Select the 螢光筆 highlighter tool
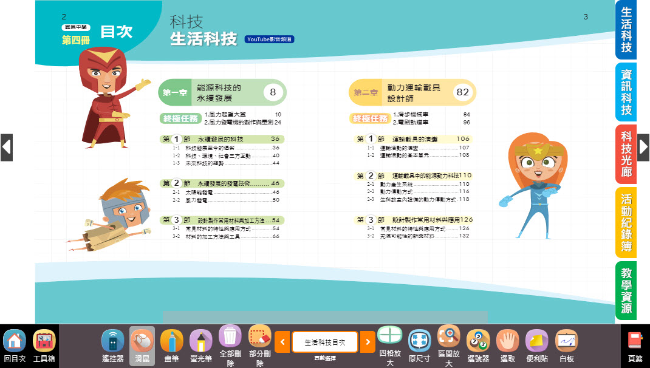Screen dimensions: 650x368 click(x=201, y=346)
